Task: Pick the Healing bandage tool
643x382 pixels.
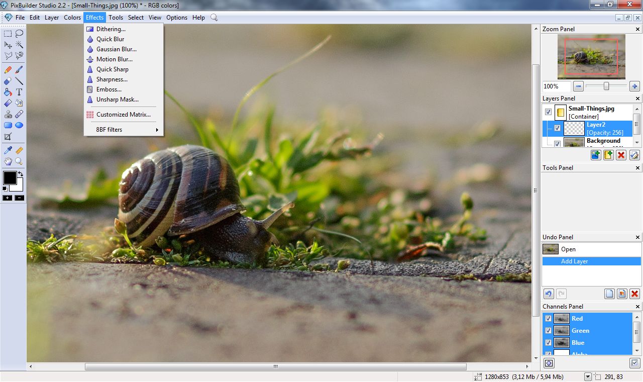Action: click(x=19, y=114)
